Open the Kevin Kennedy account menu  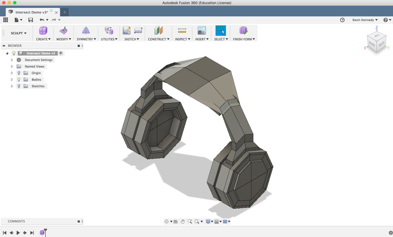click(x=364, y=20)
